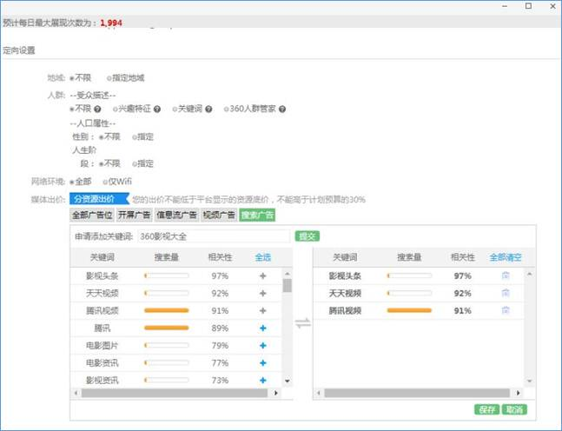Click plus icon beside 电影资讯 keyword
The height and width of the screenshot is (431, 562).
tap(262, 362)
